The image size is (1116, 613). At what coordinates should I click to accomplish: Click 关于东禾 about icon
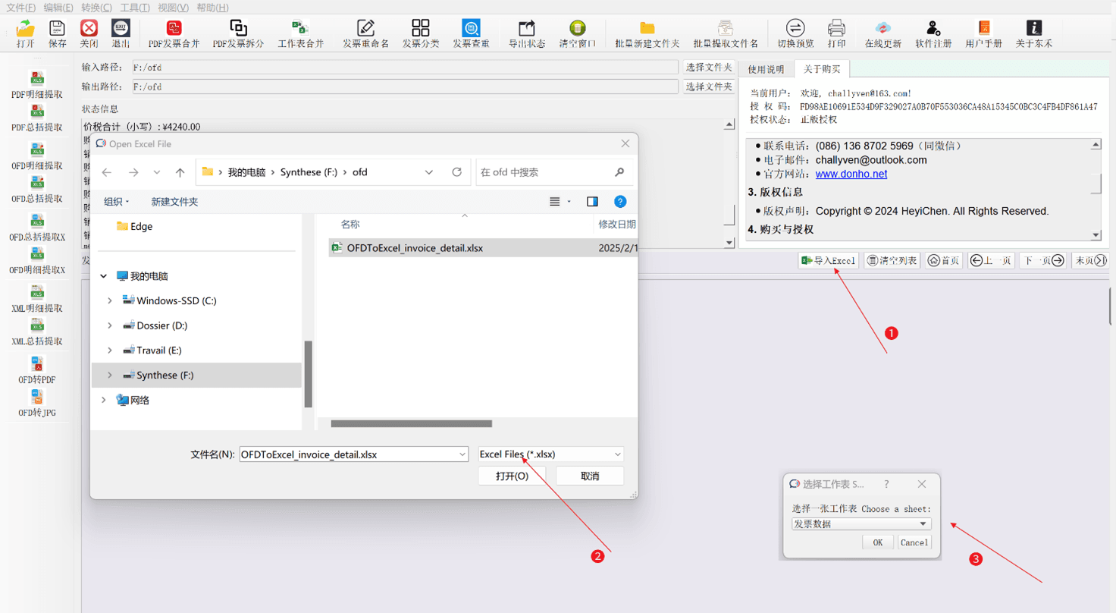[1034, 34]
